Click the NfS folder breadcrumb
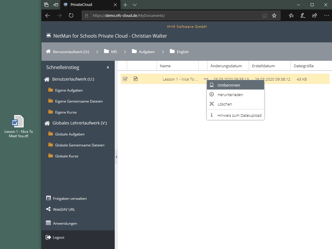 (x=111, y=52)
